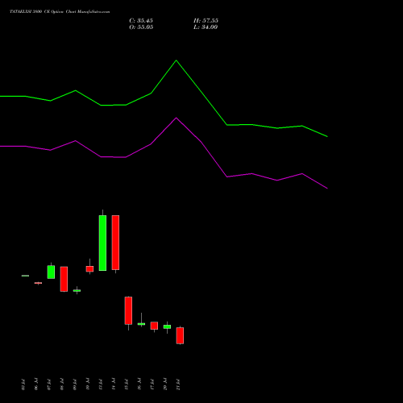
Task: Click the tall red candle for 14 Jul
Action: pyautogui.click(x=115, y=243)
